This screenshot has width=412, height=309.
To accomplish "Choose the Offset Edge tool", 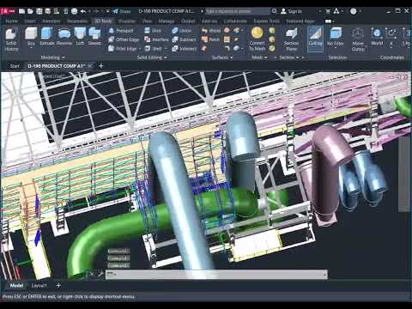I will point(124,39).
